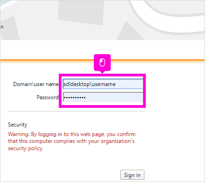Viewport: 205px width, 182px height.
Task: Select the Security heading text
Action: click(18, 125)
